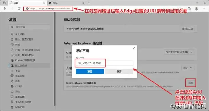This screenshot has height=111, width=209.
Task: Expand the 允许 dropdown
Action: click(x=188, y=68)
